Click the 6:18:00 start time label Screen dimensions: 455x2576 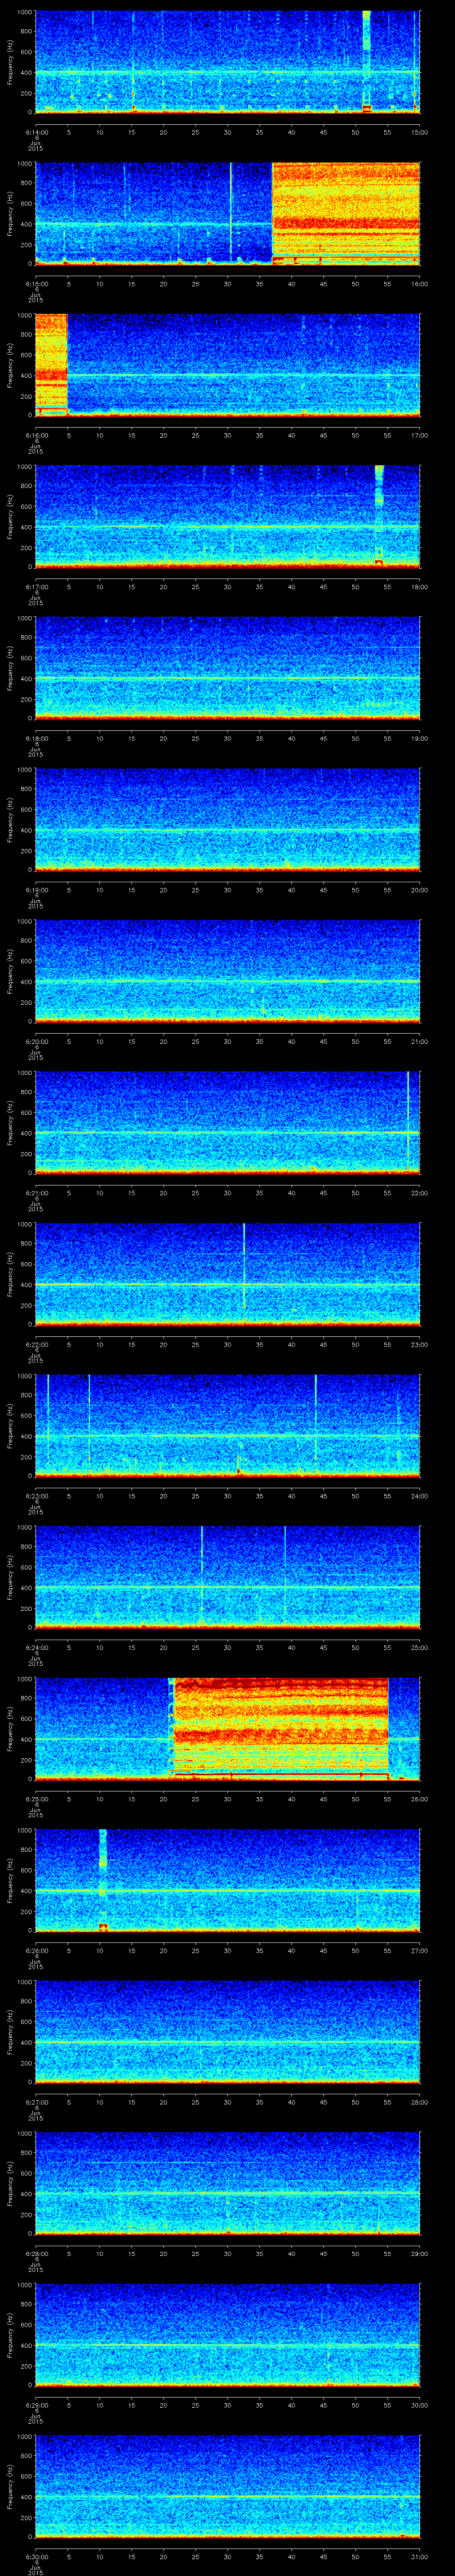click(37, 738)
